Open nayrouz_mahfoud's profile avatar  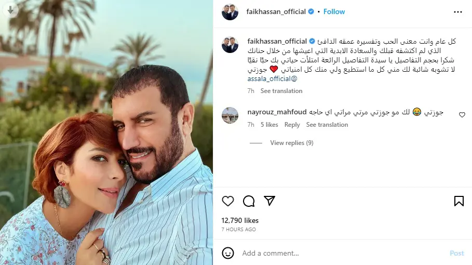(x=230, y=115)
